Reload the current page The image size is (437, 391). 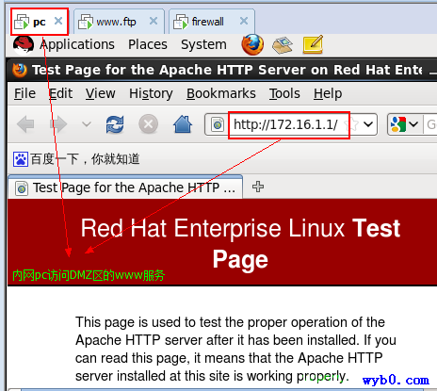coord(115,124)
